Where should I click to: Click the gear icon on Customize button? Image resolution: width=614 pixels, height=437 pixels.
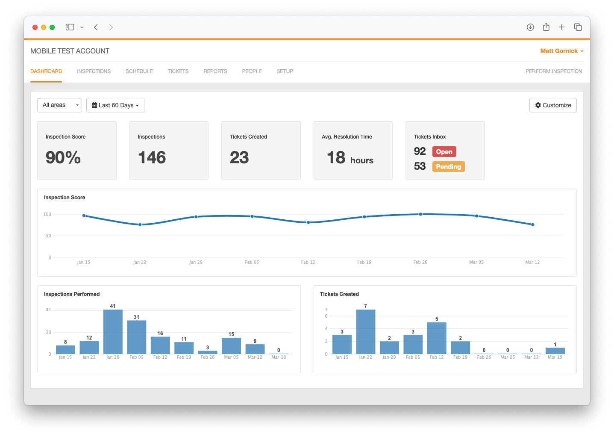tap(538, 105)
